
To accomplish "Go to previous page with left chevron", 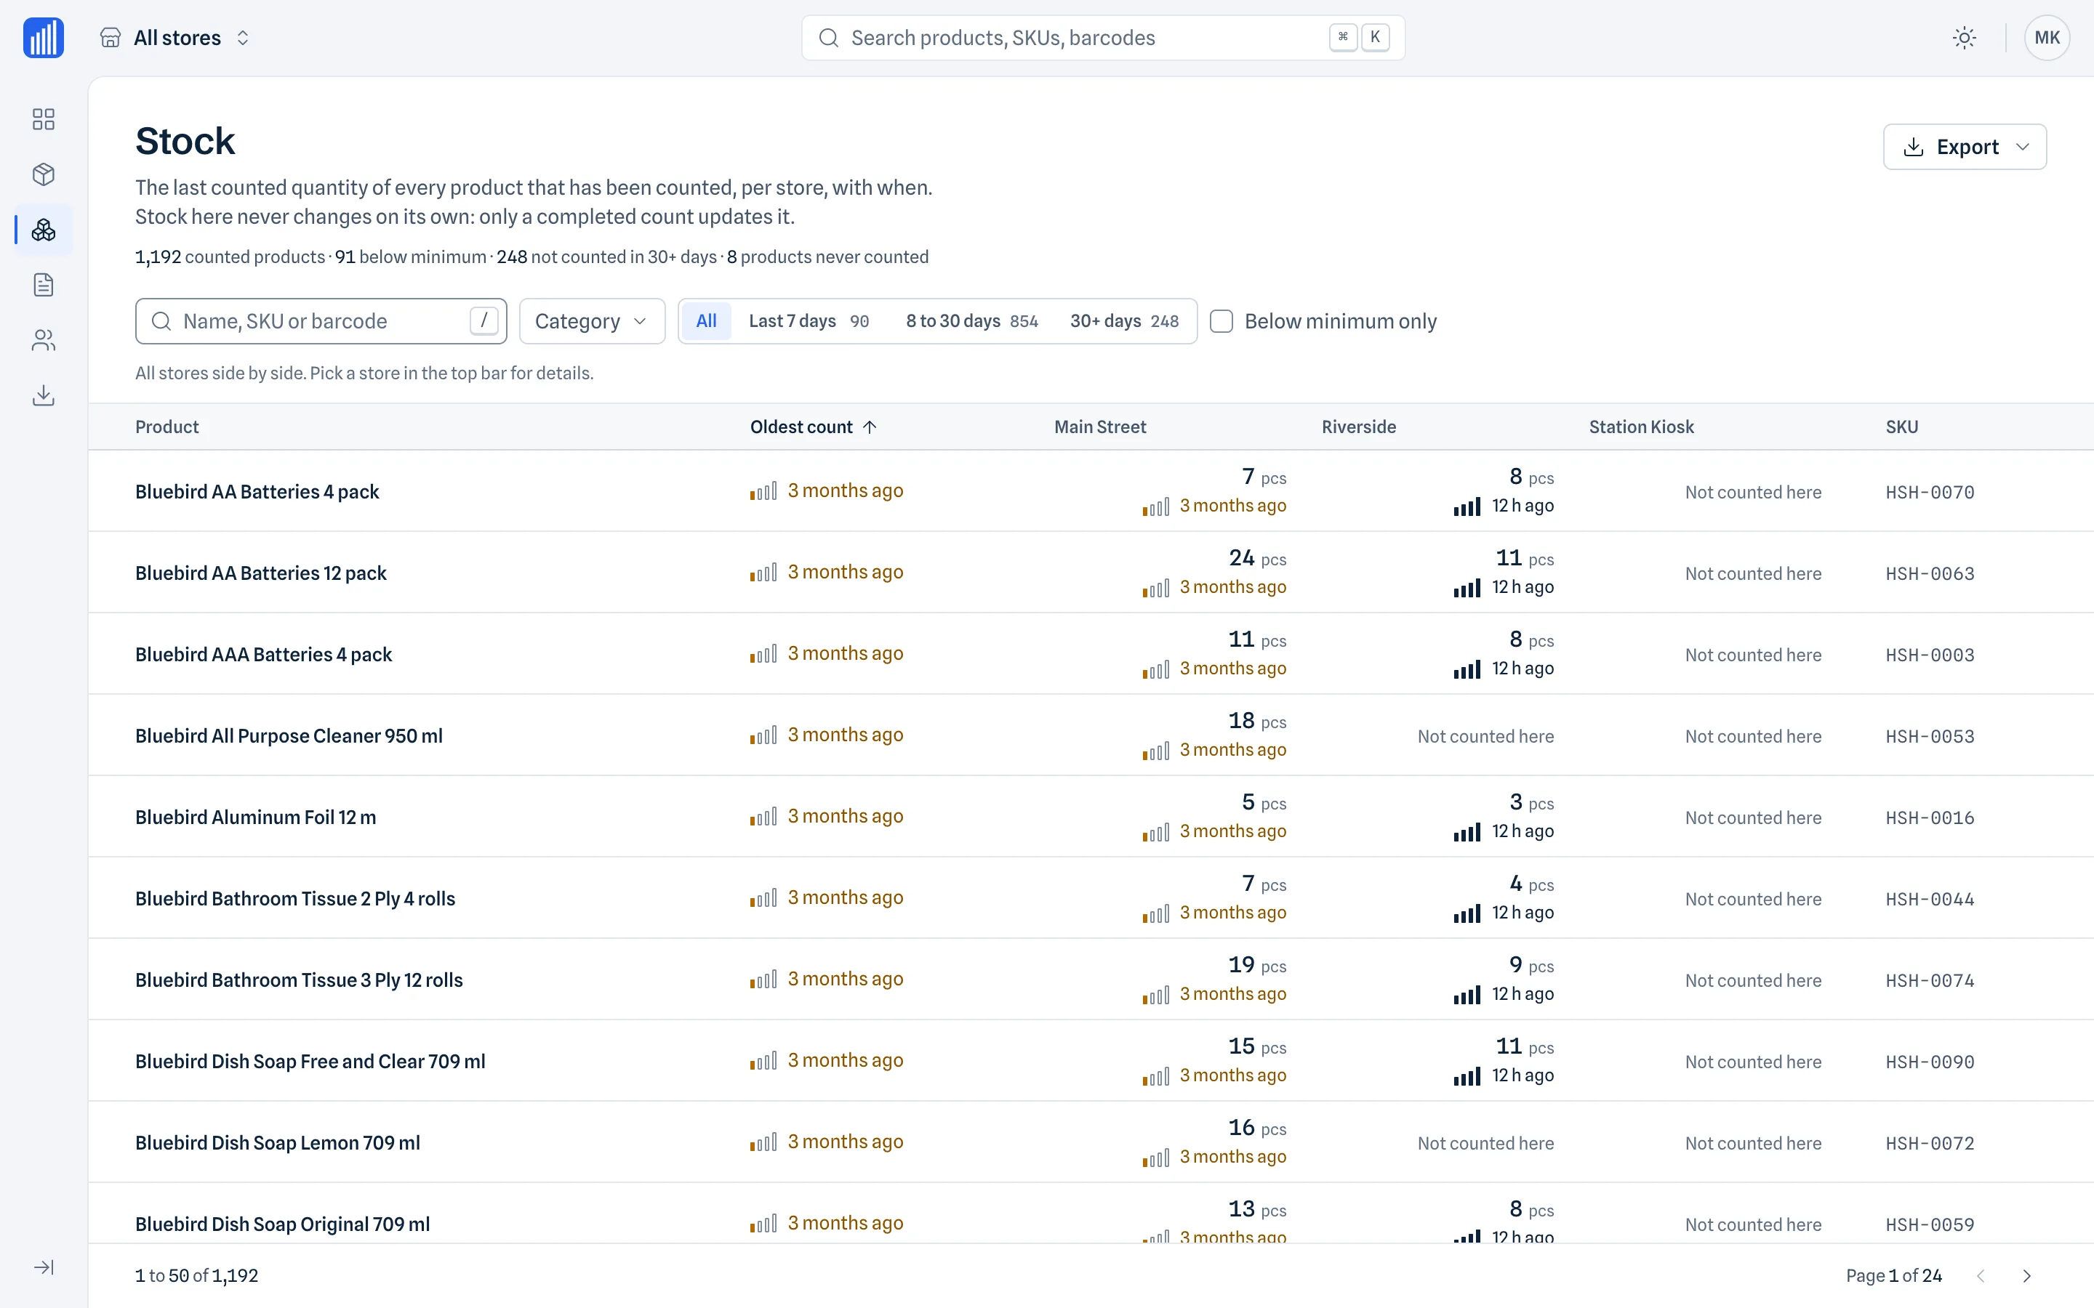I will tap(1981, 1276).
